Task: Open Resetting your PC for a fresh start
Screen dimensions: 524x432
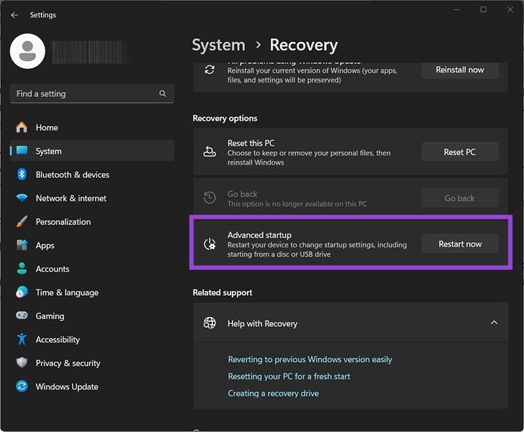Action: click(289, 376)
